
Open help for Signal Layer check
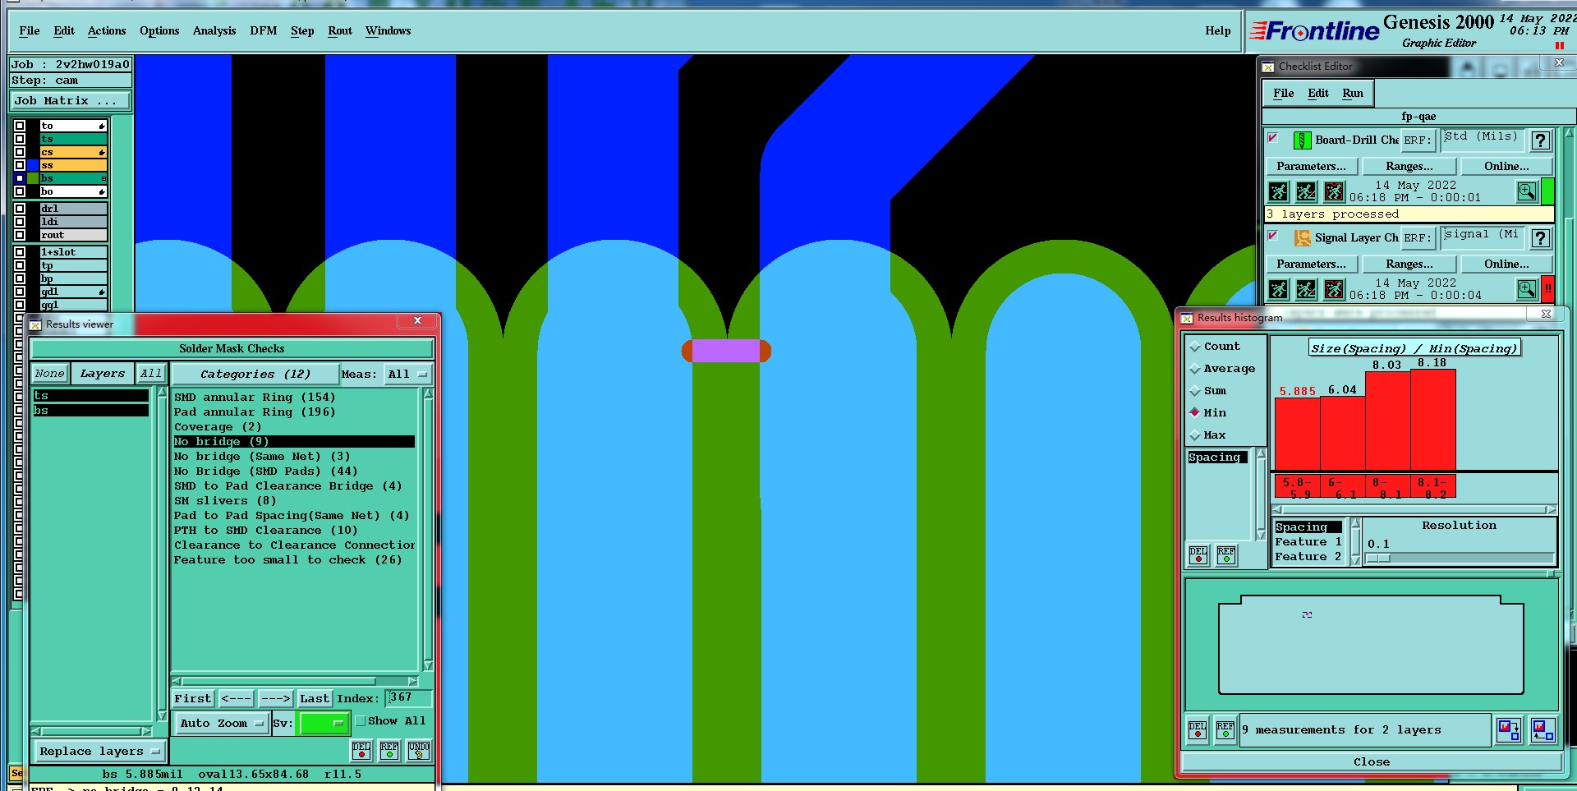(1540, 238)
